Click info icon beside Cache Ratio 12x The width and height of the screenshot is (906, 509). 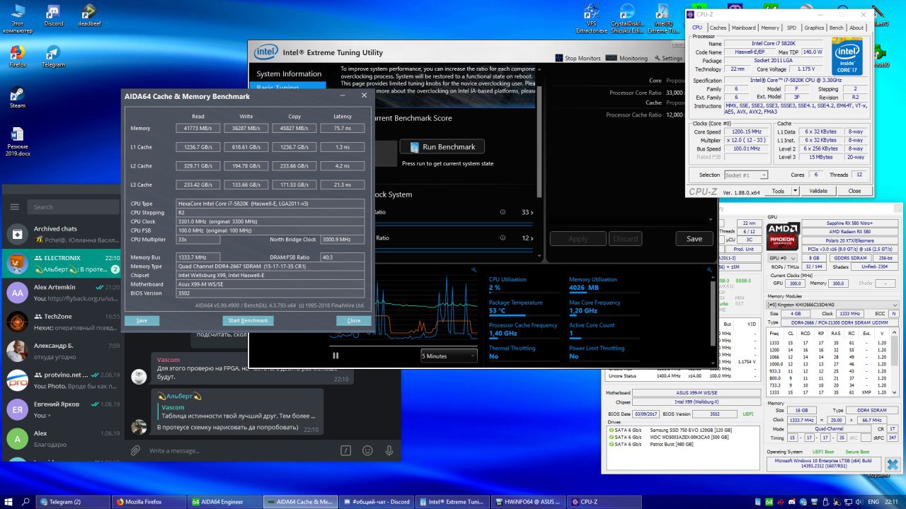click(x=503, y=238)
